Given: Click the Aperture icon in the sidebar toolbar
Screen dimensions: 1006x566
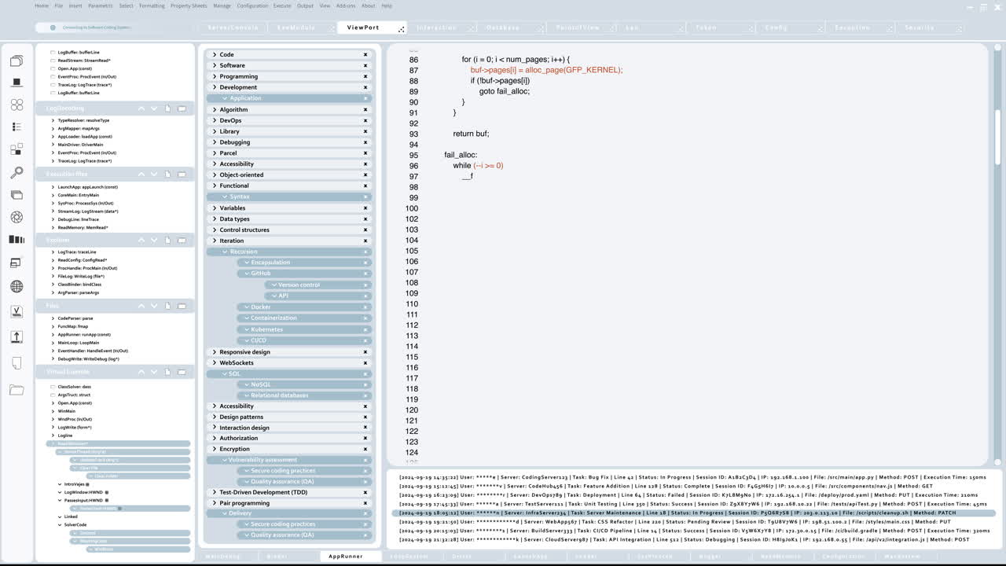Looking at the screenshot, I should (x=16, y=217).
